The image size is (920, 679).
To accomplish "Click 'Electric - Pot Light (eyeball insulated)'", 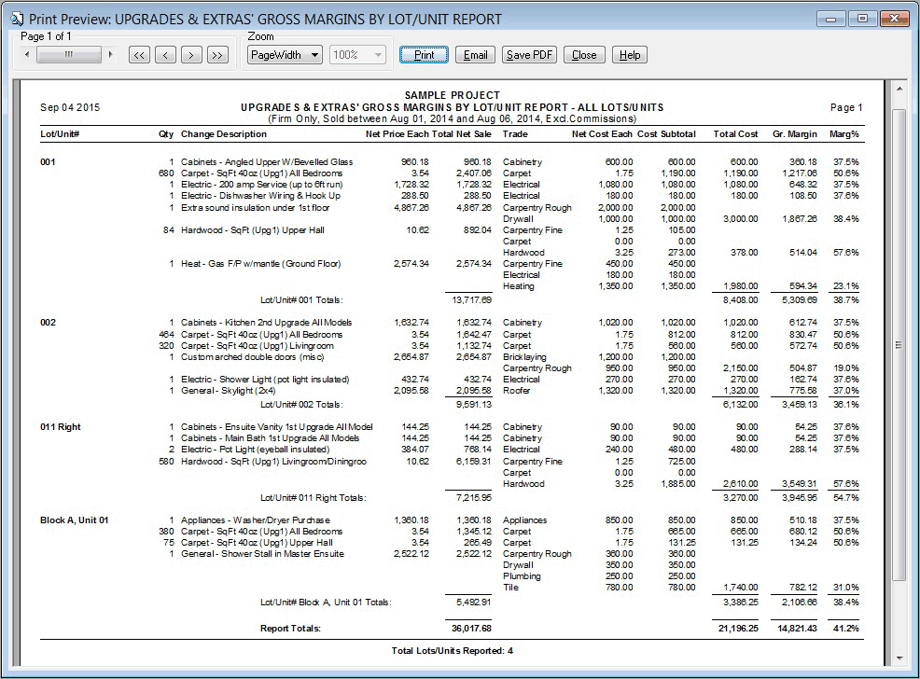I will (x=256, y=450).
